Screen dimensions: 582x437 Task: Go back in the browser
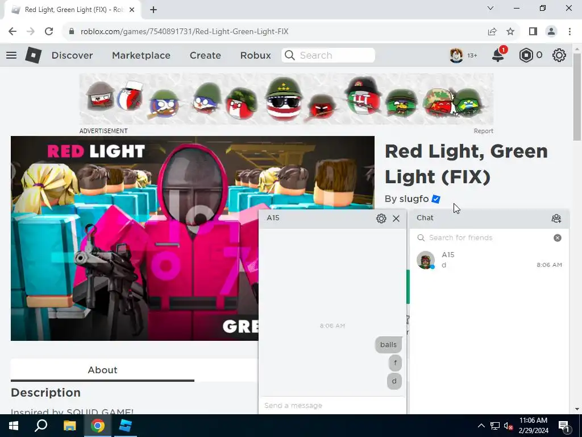click(x=13, y=31)
